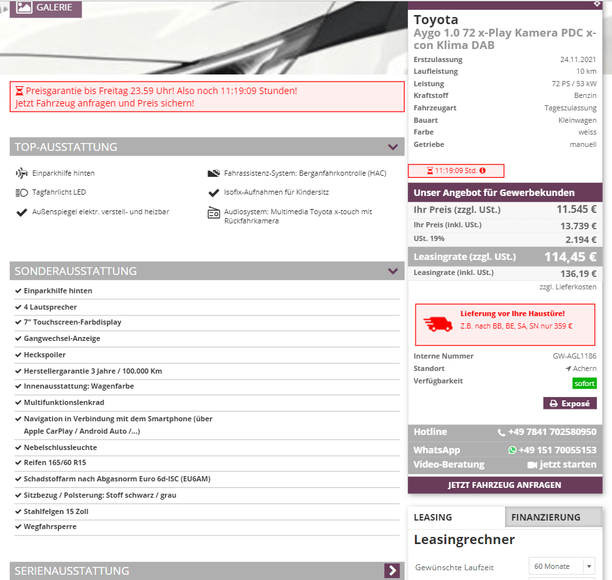Click the hourglass icon next to 11:19:09 Std.
Screen dimensions: 612x580
click(x=430, y=170)
